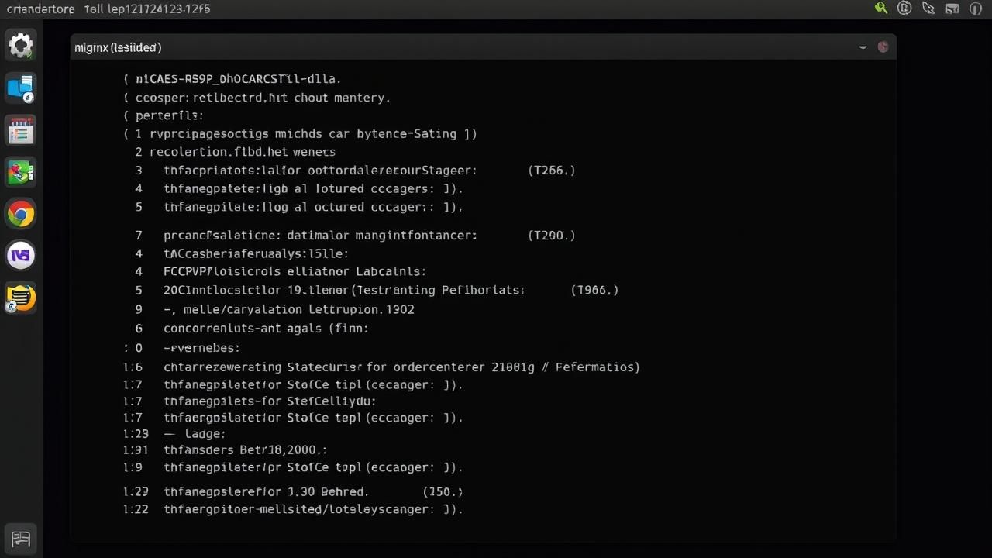The height and width of the screenshot is (558, 992).
Task: Click the circled R icon in the top bar
Action: pyautogui.click(x=904, y=9)
